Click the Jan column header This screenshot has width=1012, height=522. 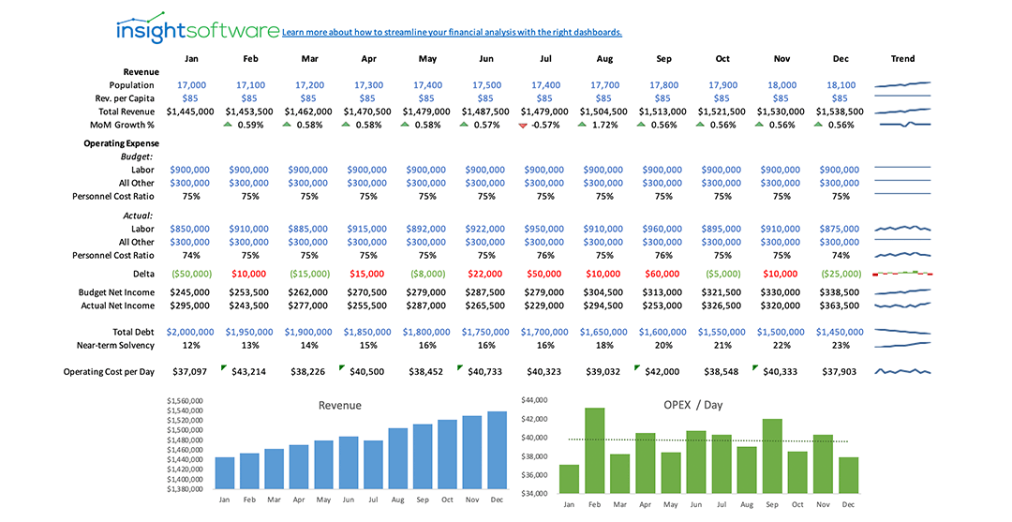(x=191, y=59)
